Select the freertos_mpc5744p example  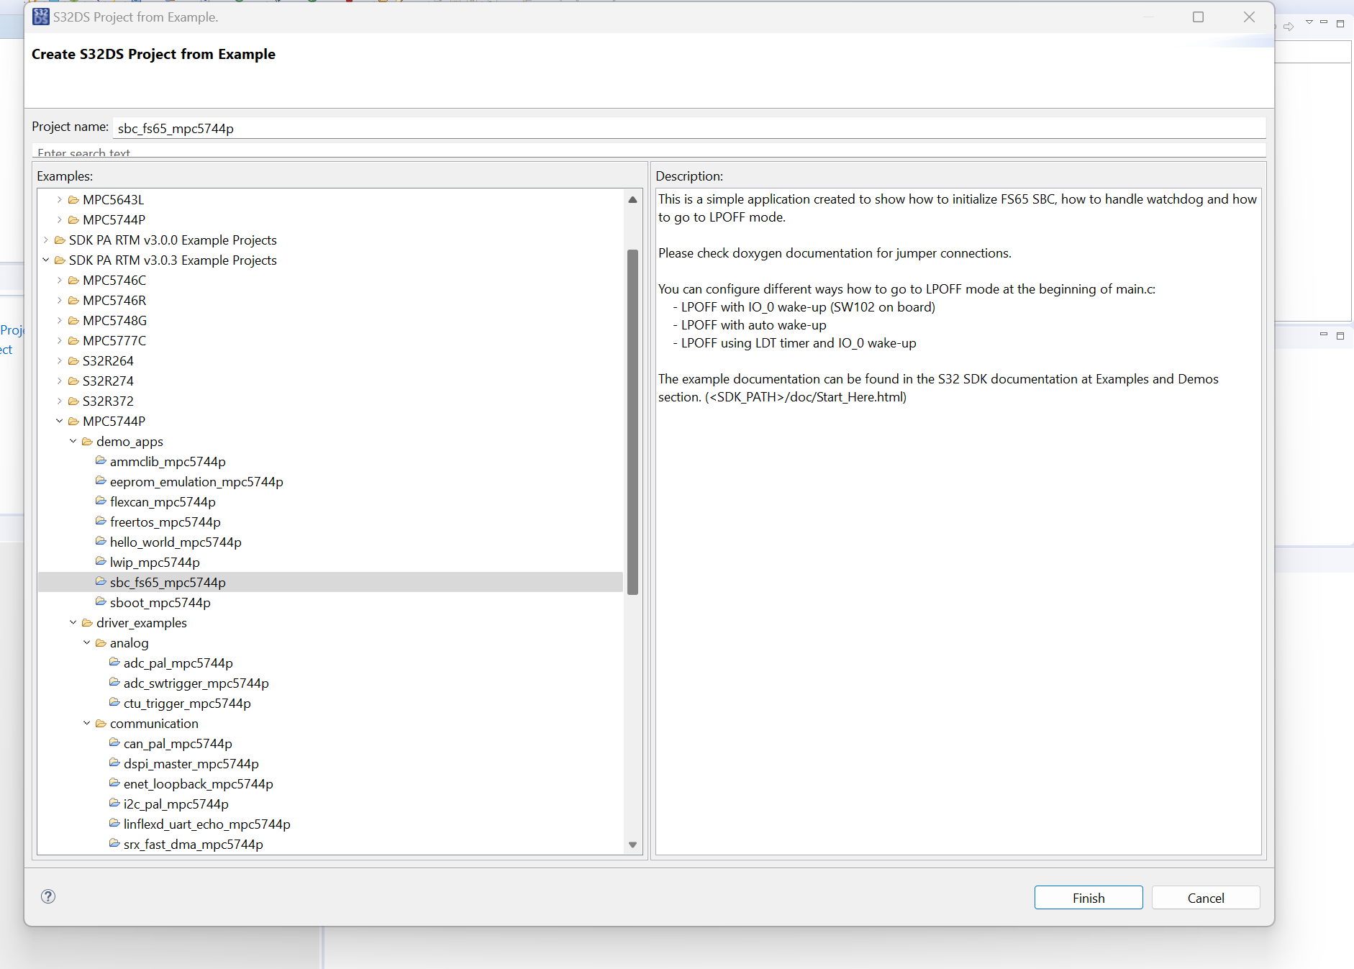[165, 522]
